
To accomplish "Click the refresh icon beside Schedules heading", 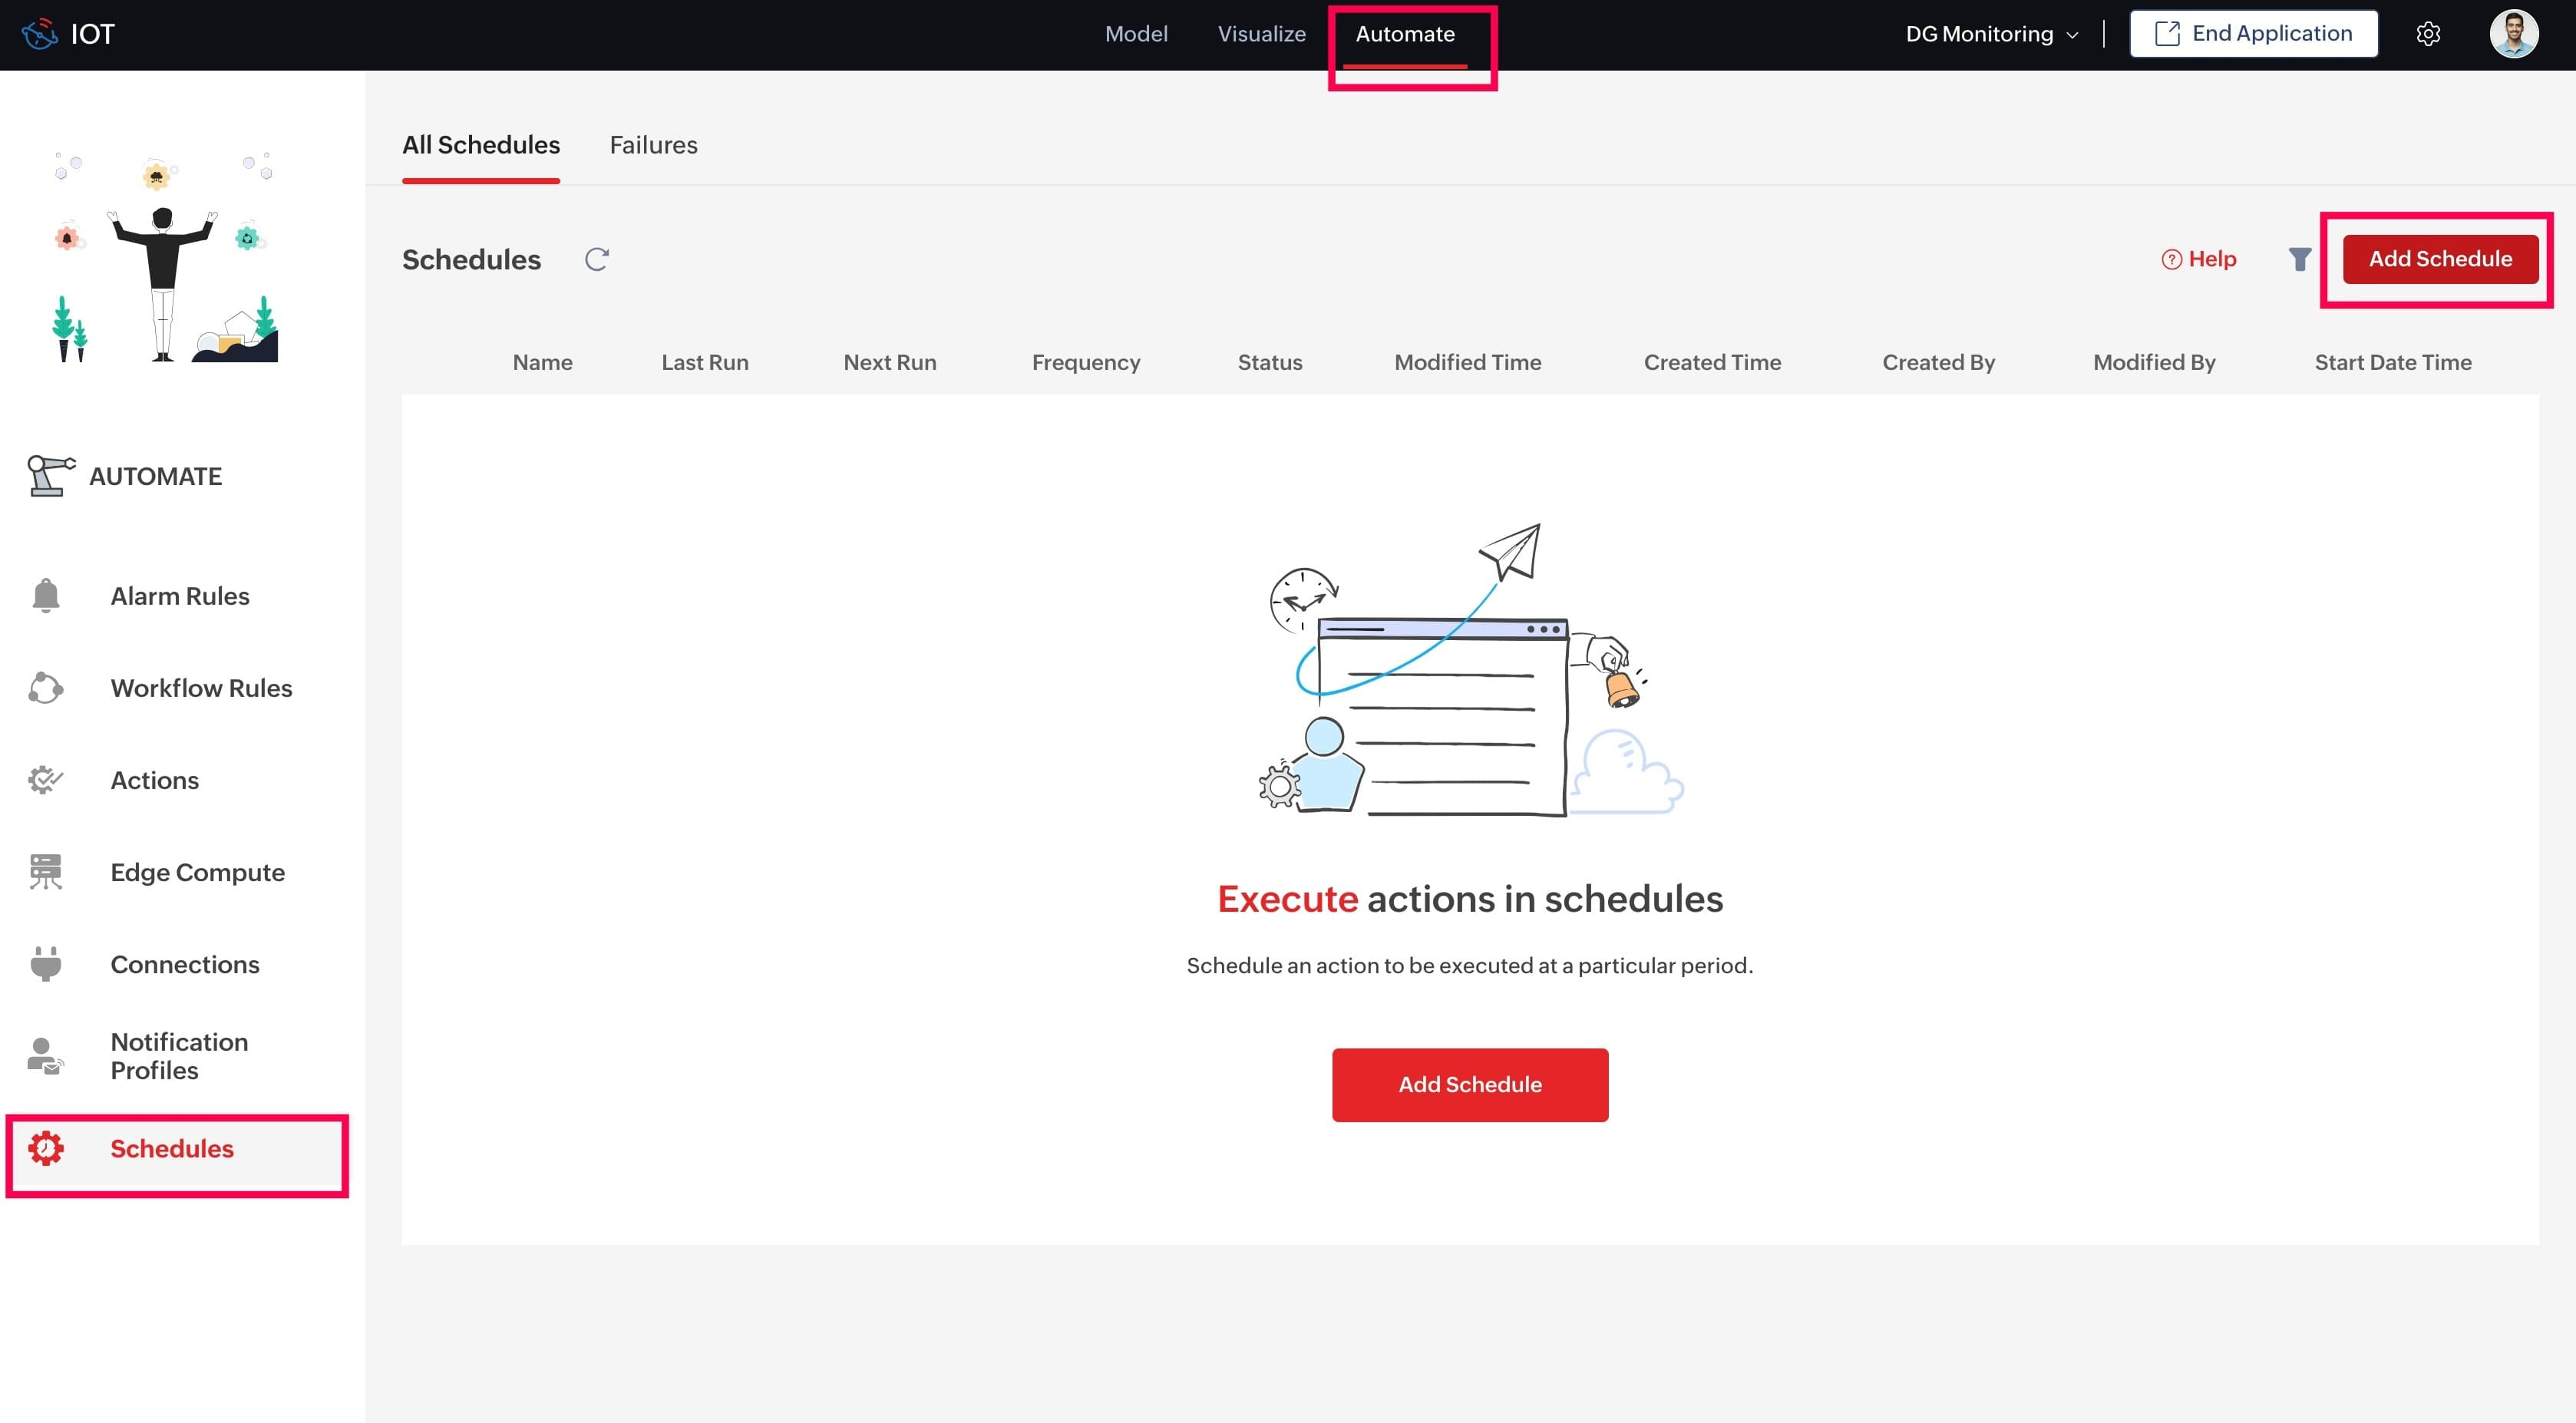I will click(x=597, y=259).
